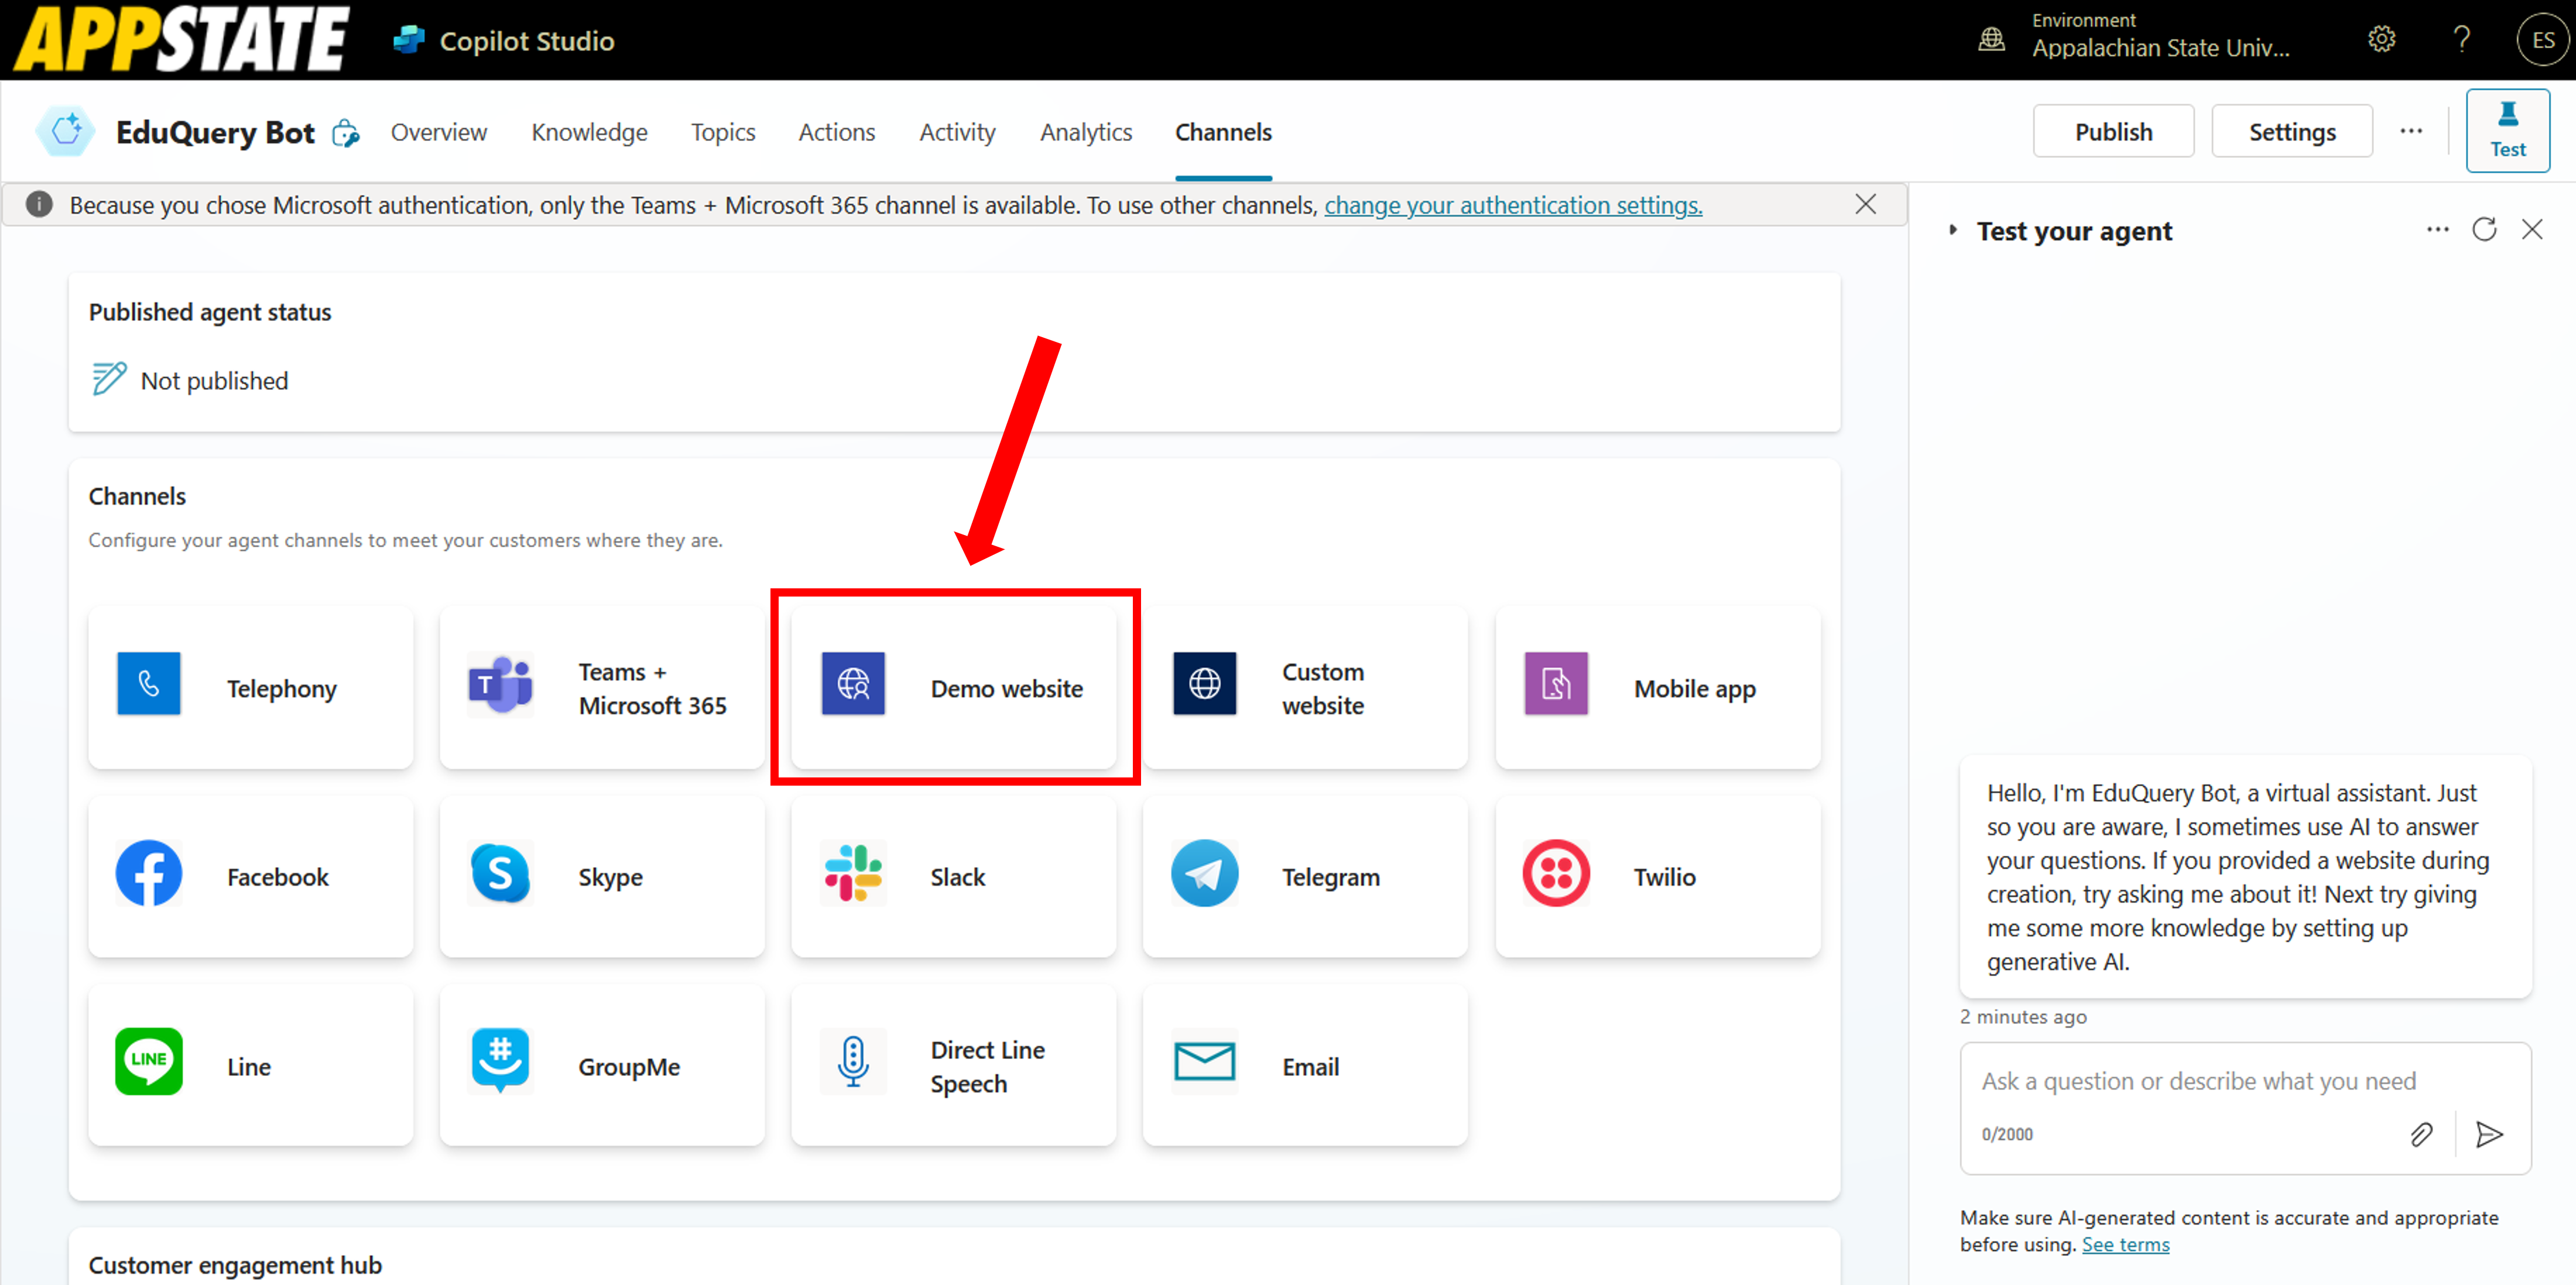Screen dimensions: 2576x1285
Task: Open the Telephony channel tile
Action: click(250, 688)
